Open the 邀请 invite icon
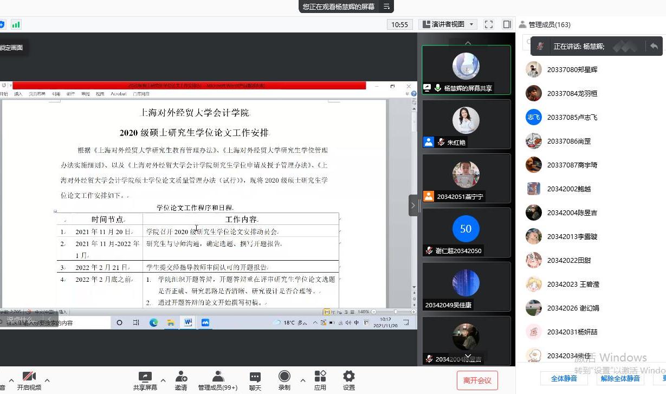 tap(181, 377)
